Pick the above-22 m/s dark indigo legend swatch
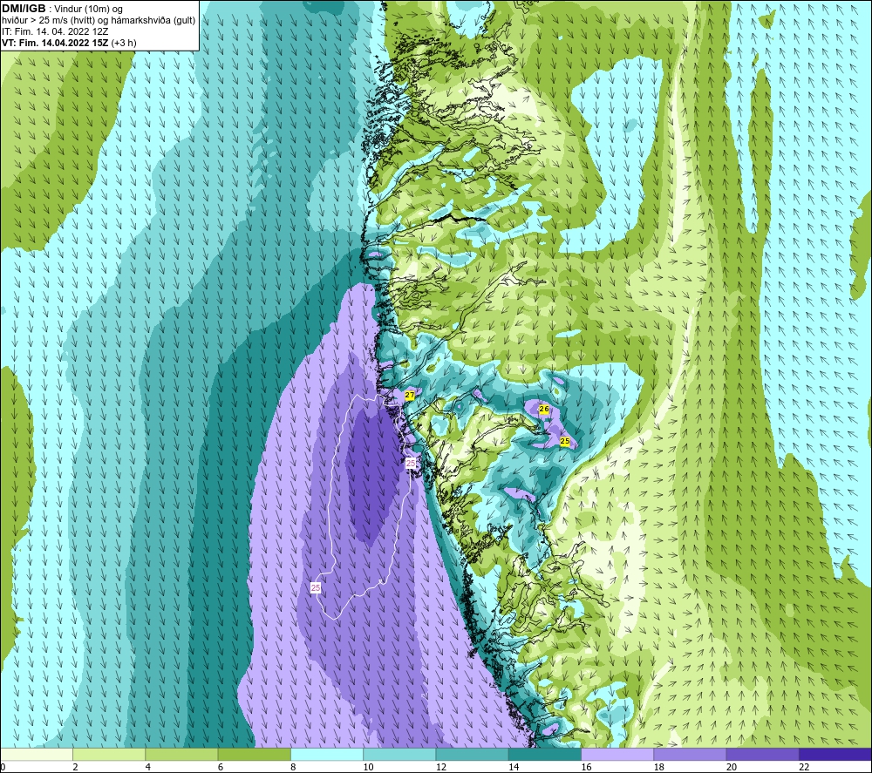This screenshot has height=773, width=872. [x=835, y=754]
